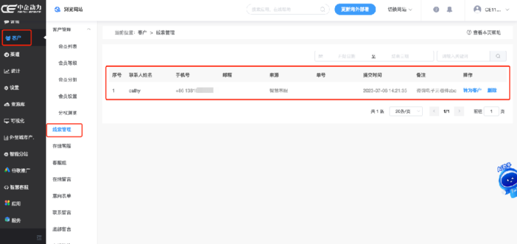Open the 资源库 cloud sidebar item
This screenshot has width=517, height=244.
coord(14,104)
